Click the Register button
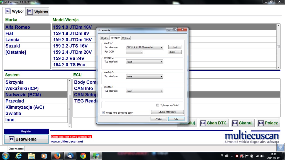The width and height of the screenshot is (285, 160). (26, 131)
